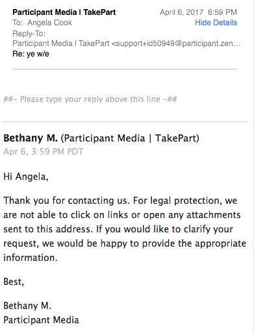
Task: Open the support+id50949 reply-to address
Action: (x=176, y=43)
